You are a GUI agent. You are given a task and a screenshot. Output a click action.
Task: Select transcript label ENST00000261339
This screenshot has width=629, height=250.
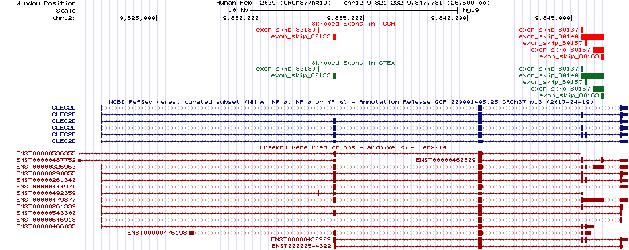pyautogui.click(x=46, y=206)
